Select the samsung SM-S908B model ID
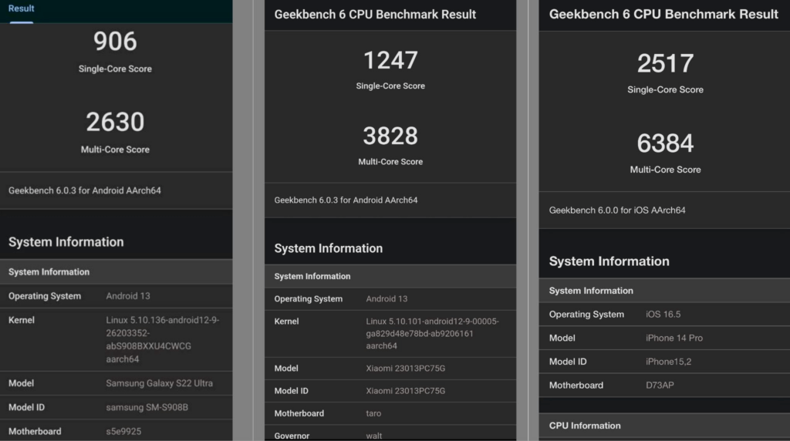This screenshot has width=790, height=441. coord(148,406)
